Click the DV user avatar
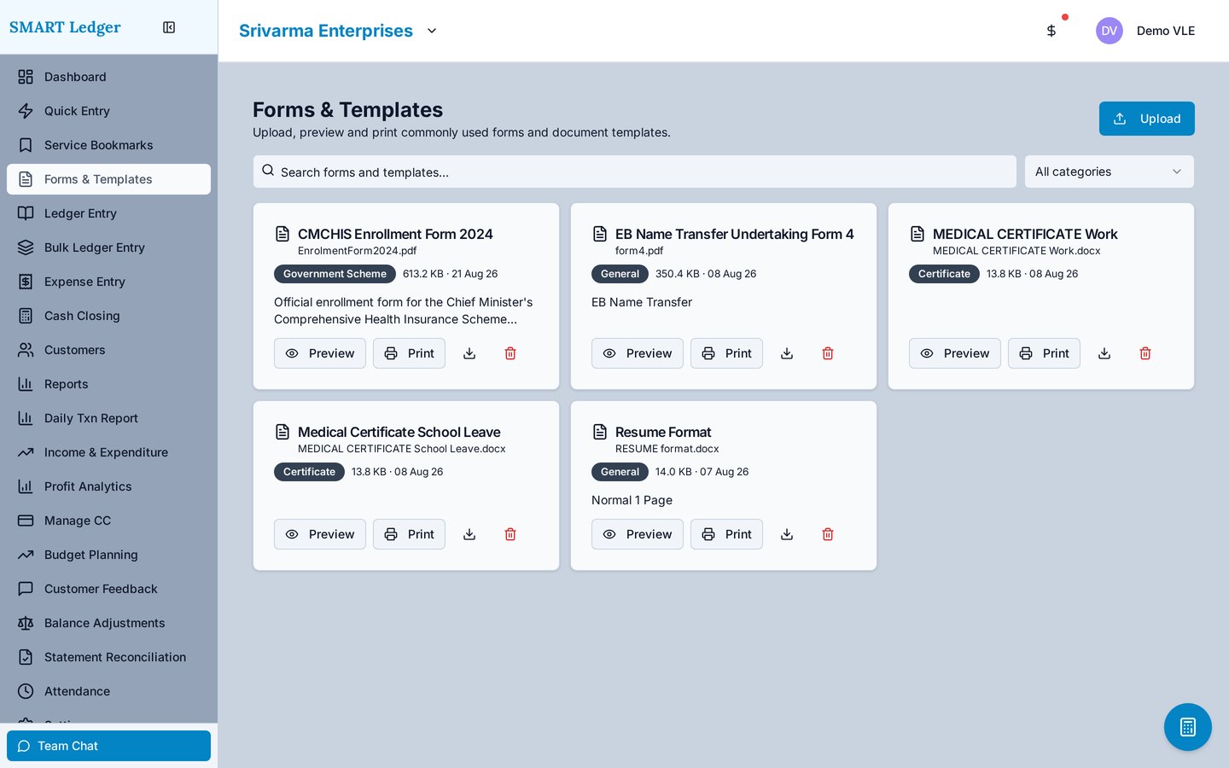This screenshot has width=1229, height=768. [1110, 31]
